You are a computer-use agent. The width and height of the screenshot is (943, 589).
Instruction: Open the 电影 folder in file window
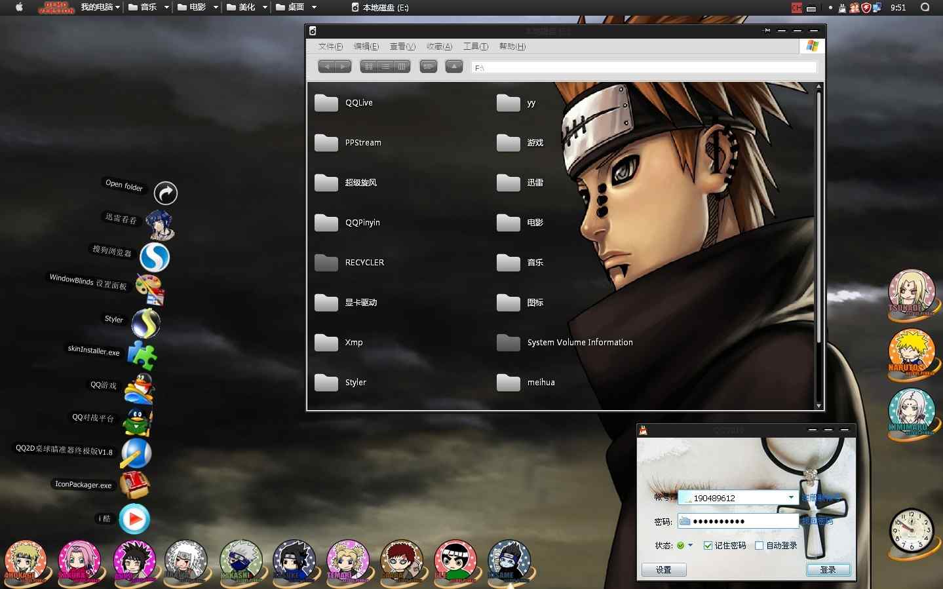[520, 223]
